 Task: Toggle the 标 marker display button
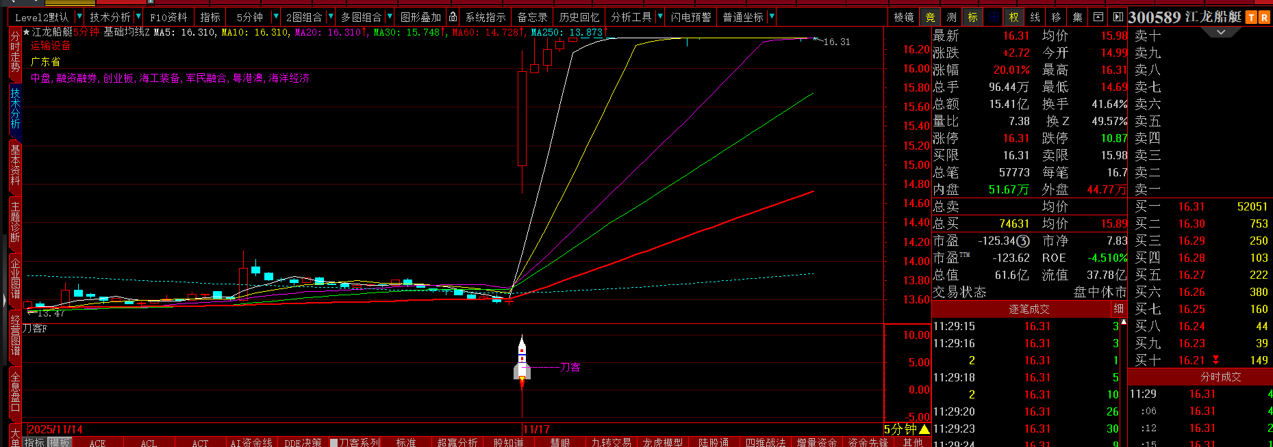click(972, 17)
